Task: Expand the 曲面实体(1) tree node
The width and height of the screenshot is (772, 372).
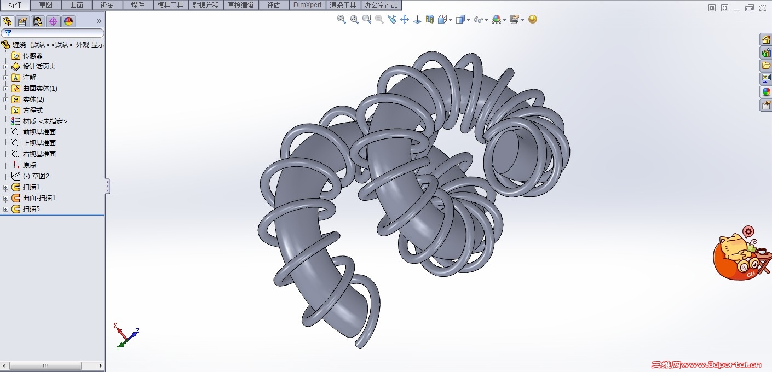Action: pyautogui.click(x=6, y=89)
